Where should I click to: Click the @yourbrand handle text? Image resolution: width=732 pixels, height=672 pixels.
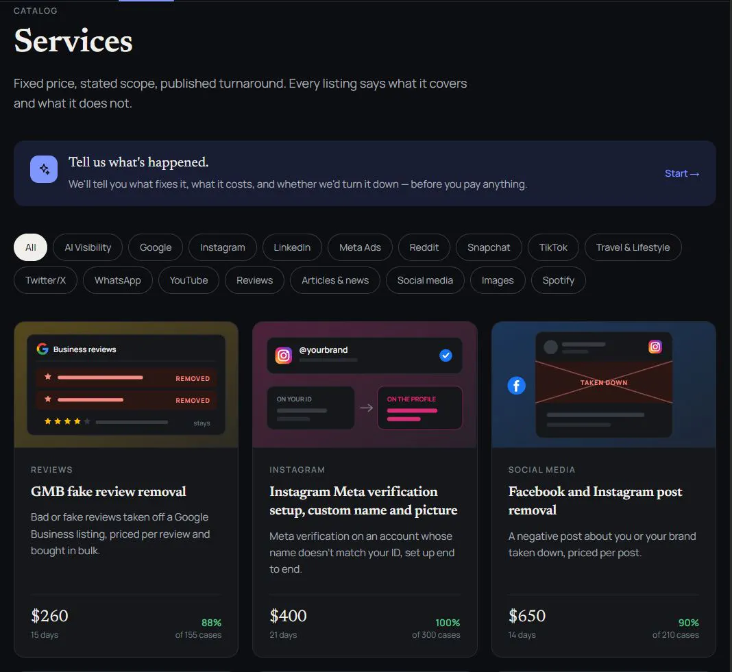[x=323, y=349]
